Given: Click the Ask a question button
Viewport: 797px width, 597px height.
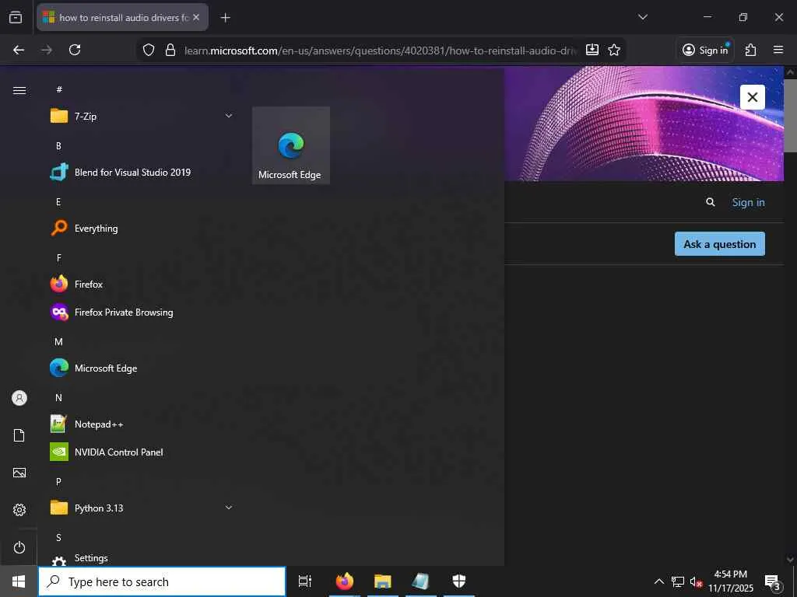Looking at the screenshot, I should pyautogui.click(x=720, y=244).
